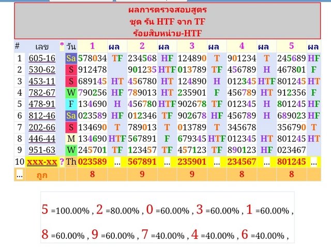Select cell 345678 in row 7
The image size is (331, 247).
click(x=242, y=128)
